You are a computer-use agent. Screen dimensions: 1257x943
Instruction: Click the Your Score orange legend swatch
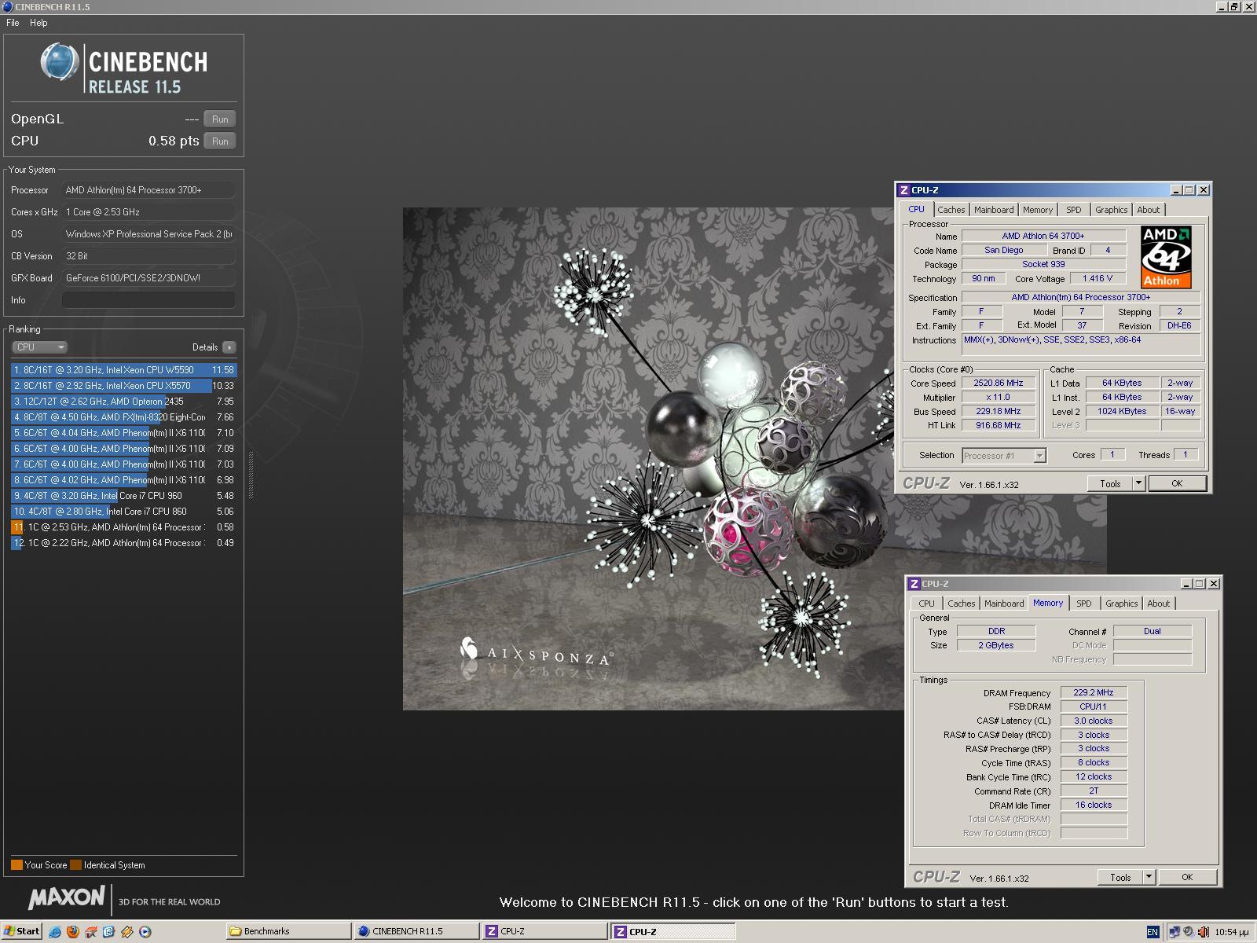click(16, 865)
